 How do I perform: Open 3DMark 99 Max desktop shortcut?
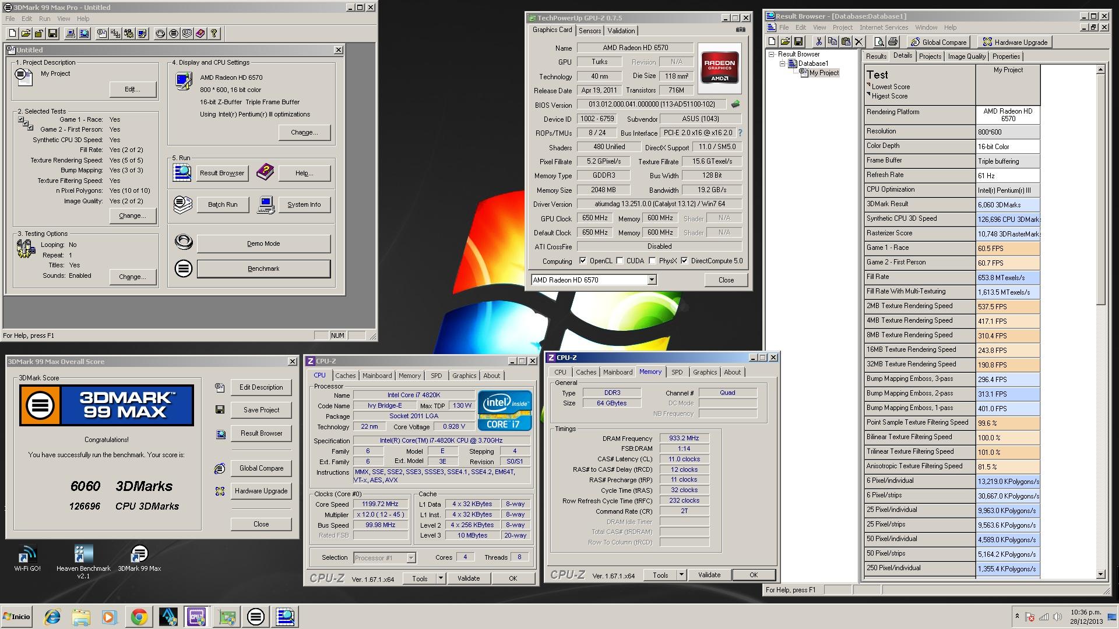click(x=139, y=558)
